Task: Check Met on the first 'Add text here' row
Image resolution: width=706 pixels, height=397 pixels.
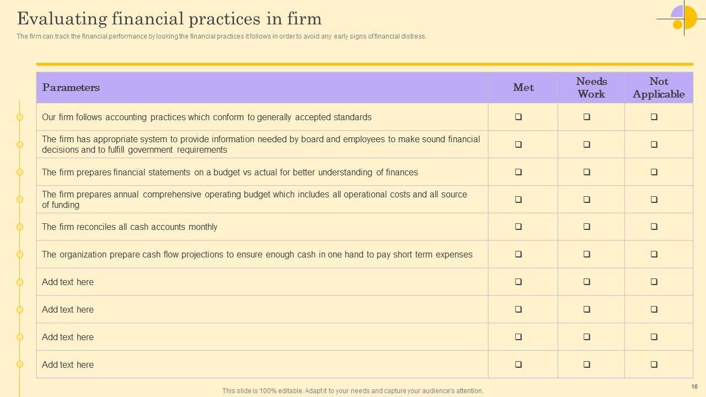Action: pos(518,282)
